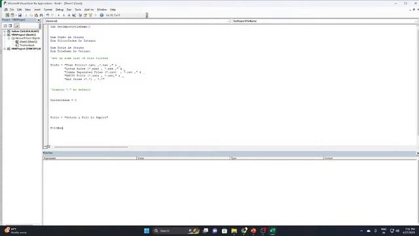The width and height of the screenshot is (419, 236).
Task: Open the Insert menu
Action: (37, 10)
